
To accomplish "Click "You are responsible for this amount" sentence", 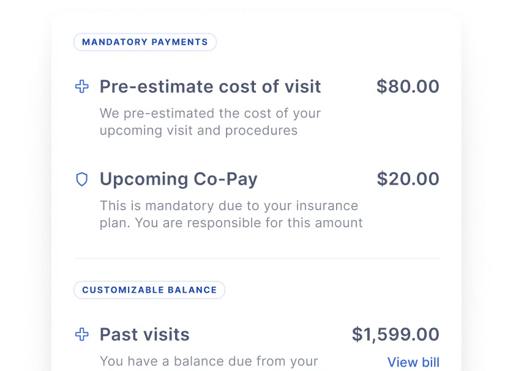I will (x=248, y=223).
